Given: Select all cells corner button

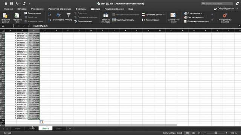Looking at the screenshot, I should tap(3, 30).
